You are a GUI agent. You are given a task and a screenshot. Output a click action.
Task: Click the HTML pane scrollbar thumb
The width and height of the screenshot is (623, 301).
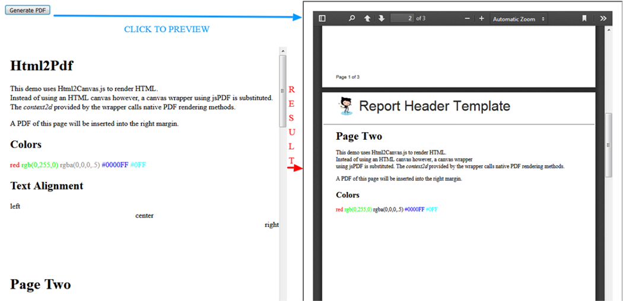coord(283,89)
